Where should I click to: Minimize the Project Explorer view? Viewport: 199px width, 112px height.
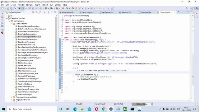pos(52,12)
